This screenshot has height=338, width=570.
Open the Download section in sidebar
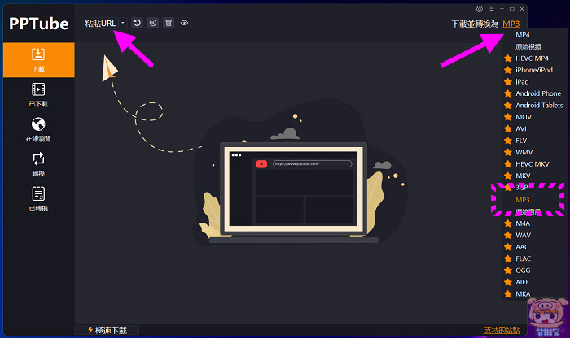38,60
